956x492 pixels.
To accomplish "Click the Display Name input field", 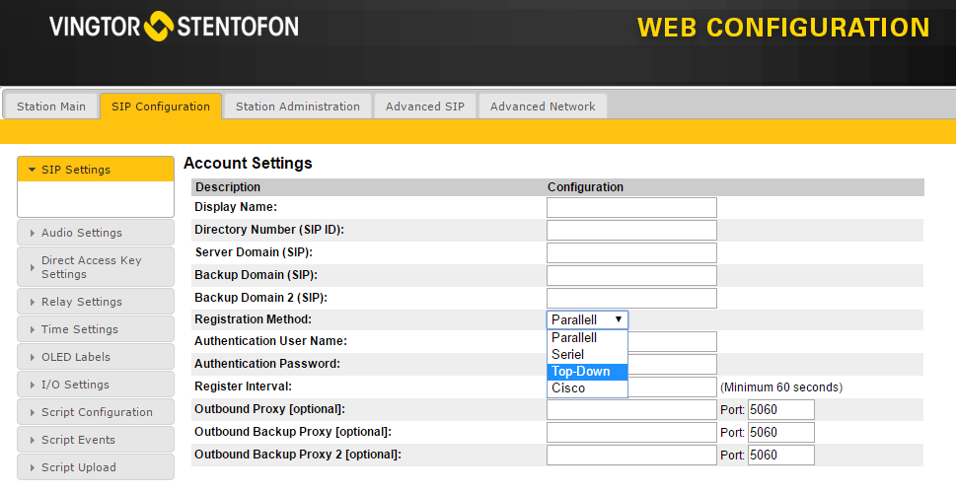I will tap(631, 207).
